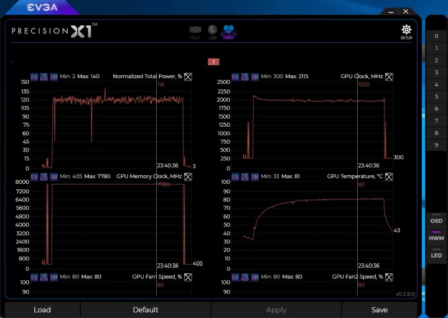Toggle OSD for GPU Temperature graph
The image size is (448, 318).
(x=235, y=177)
